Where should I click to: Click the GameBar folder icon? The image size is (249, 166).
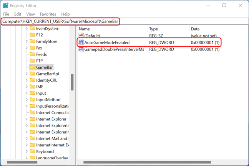(x=32, y=67)
